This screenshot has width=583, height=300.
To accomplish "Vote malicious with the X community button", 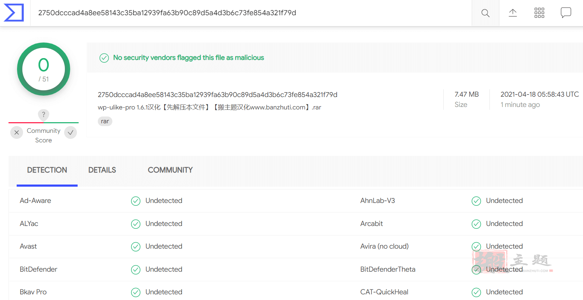I will pos(17,132).
